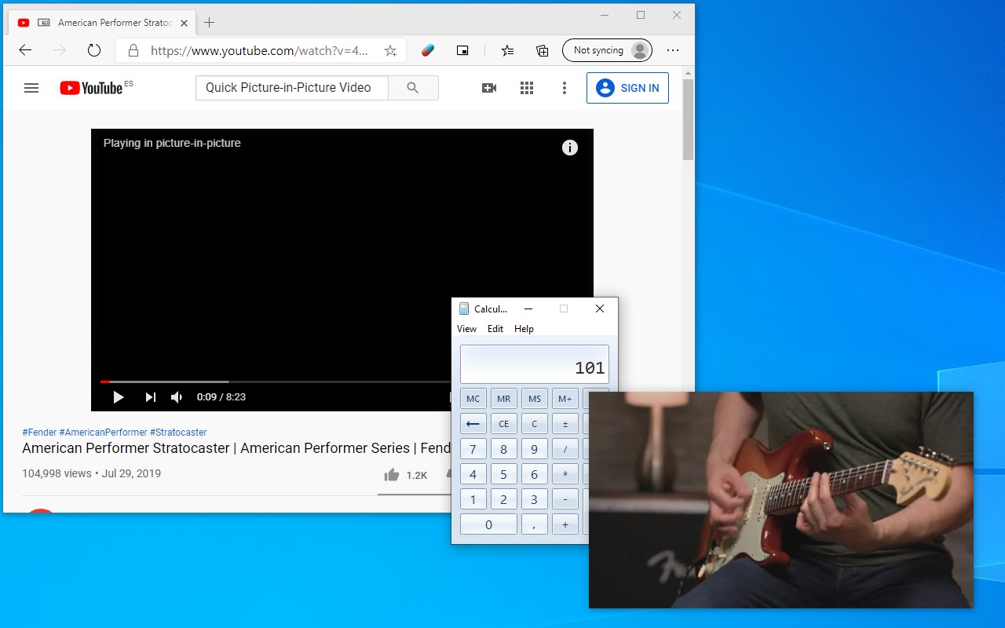Image resolution: width=1005 pixels, height=628 pixels.
Task: Open YouTube hamburger guide menu
Action: (31, 88)
